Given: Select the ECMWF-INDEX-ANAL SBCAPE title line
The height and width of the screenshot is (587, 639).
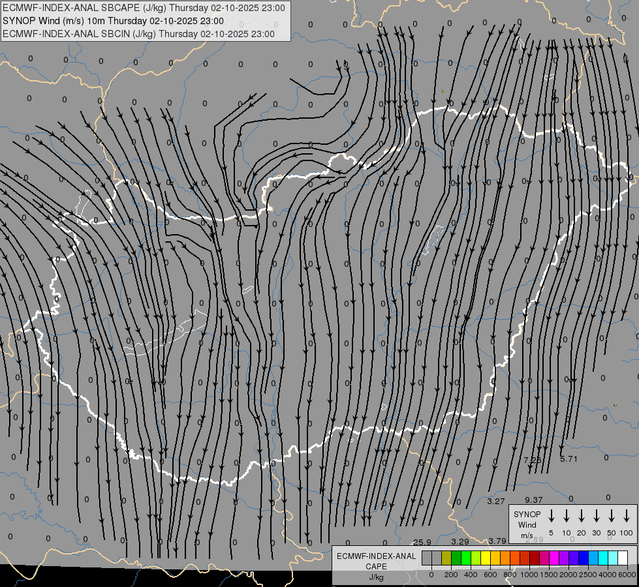Looking at the screenshot, I should pyautogui.click(x=144, y=8).
